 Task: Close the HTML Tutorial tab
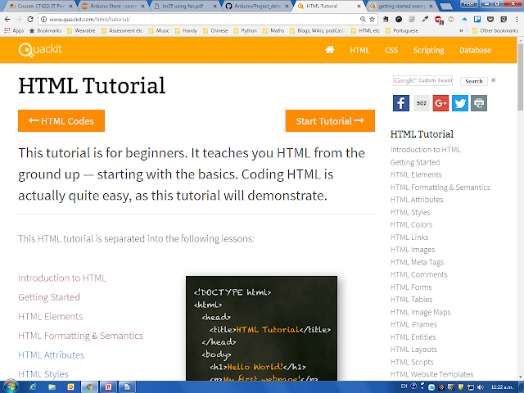click(359, 6)
